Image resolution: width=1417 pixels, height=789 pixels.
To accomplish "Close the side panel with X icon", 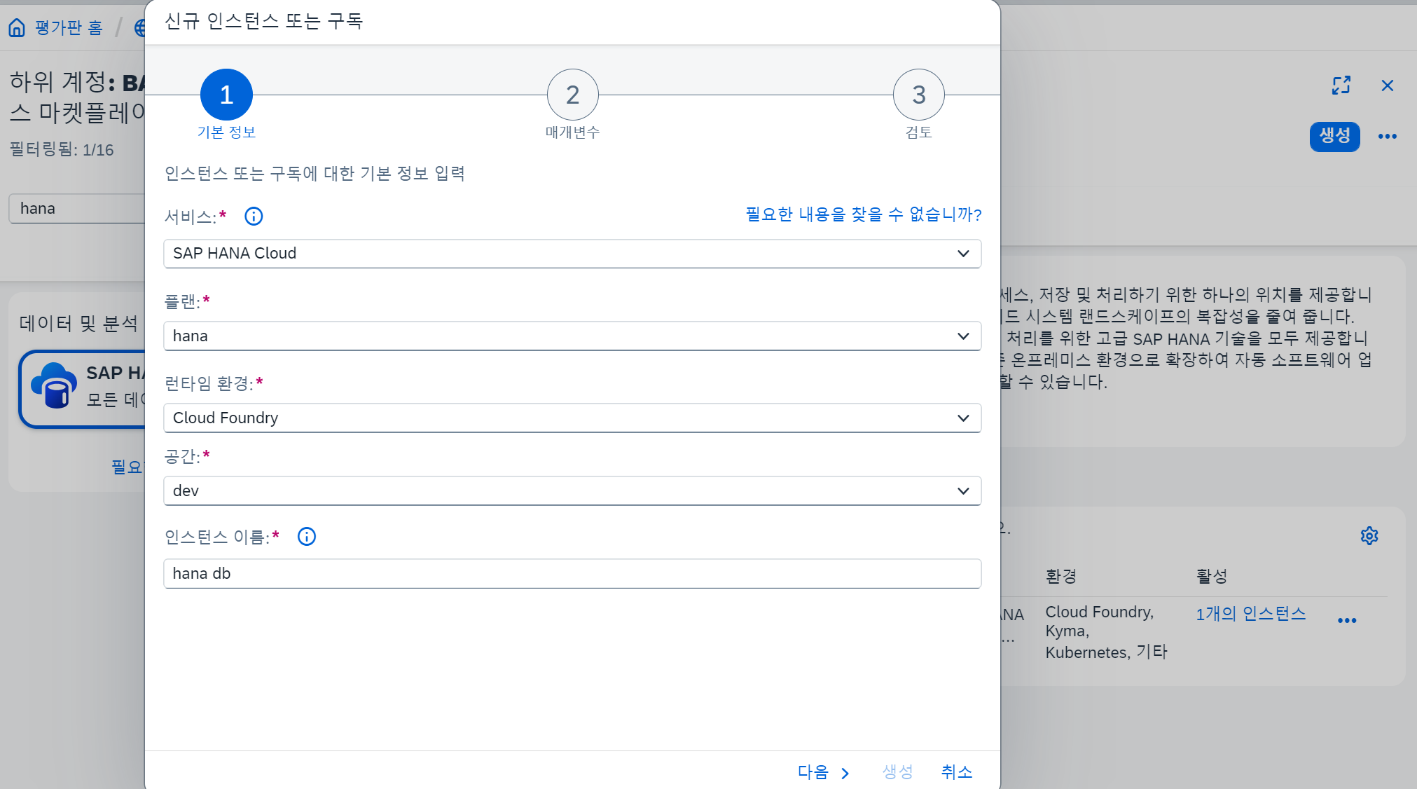I will (x=1387, y=85).
